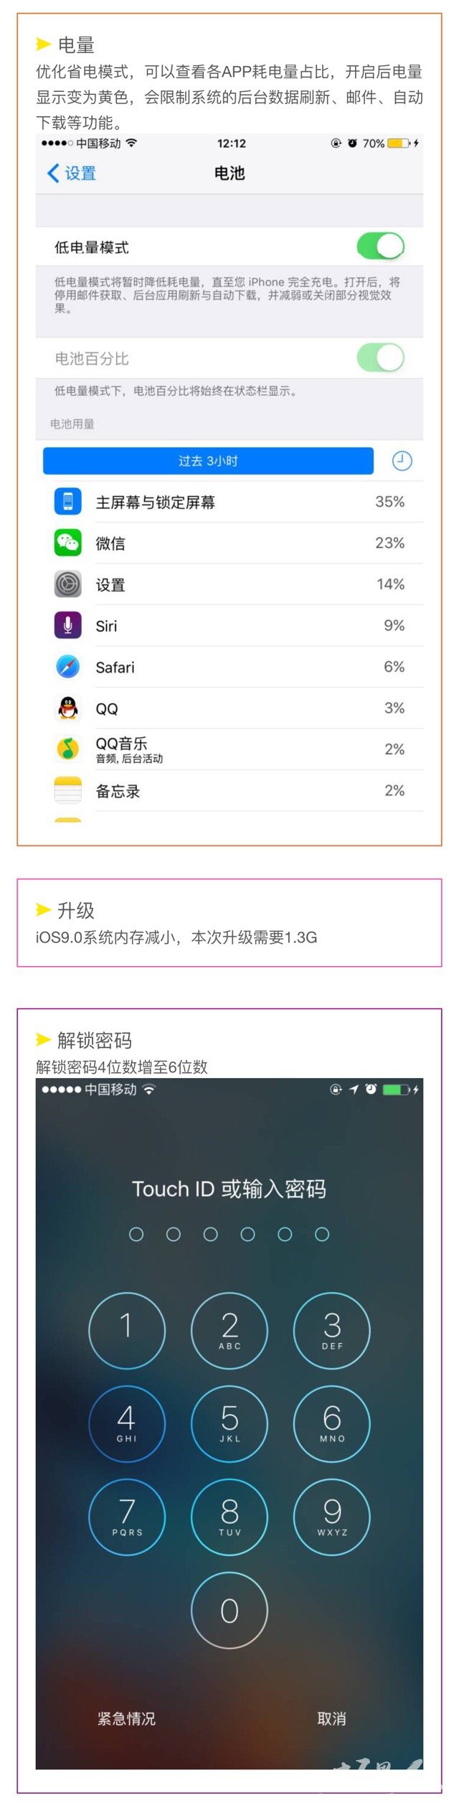Tap keypad digit 5 JKL
Image resolution: width=459 pixels, height=1816 pixels.
pyautogui.click(x=229, y=1423)
